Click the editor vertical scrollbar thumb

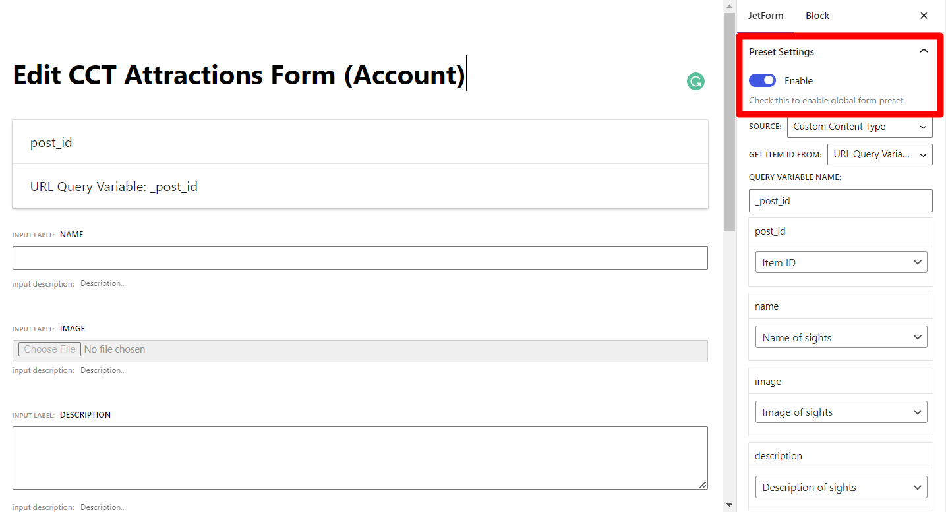(x=728, y=122)
